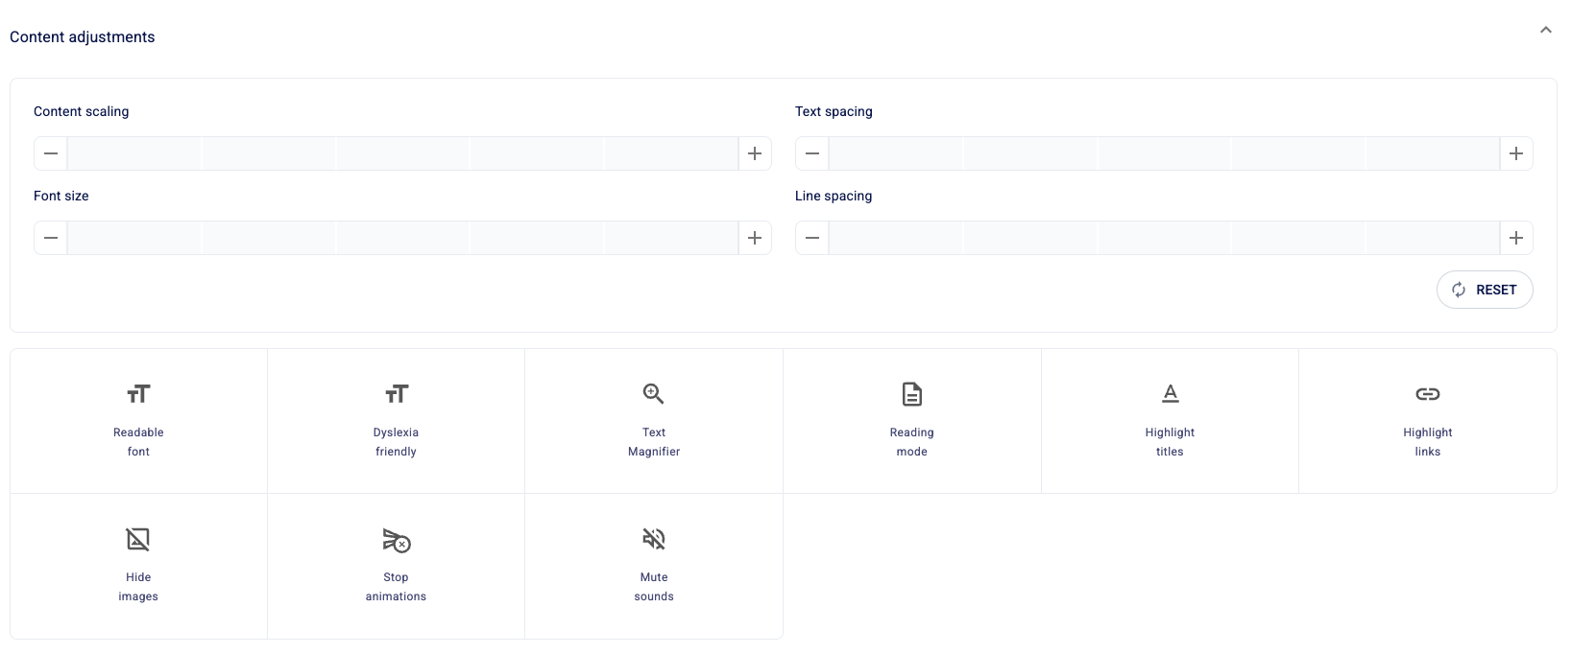Click the Hide images icon

pyautogui.click(x=138, y=539)
